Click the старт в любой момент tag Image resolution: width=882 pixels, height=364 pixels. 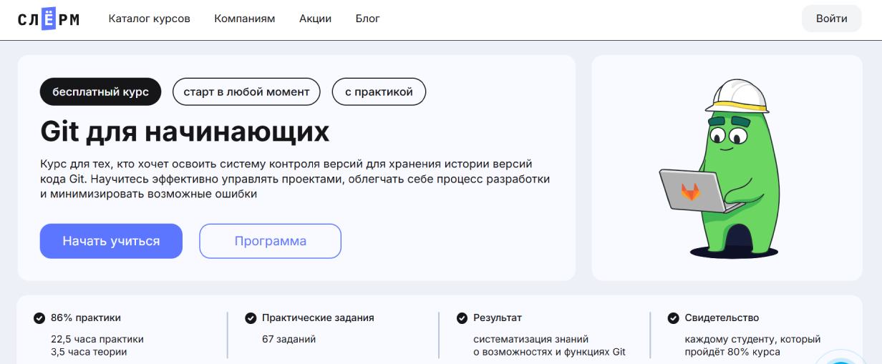[246, 92]
